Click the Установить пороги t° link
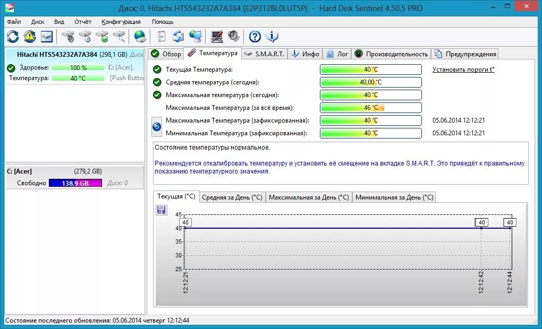This screenshot has height=329, width=542. [x=463, y=70]
